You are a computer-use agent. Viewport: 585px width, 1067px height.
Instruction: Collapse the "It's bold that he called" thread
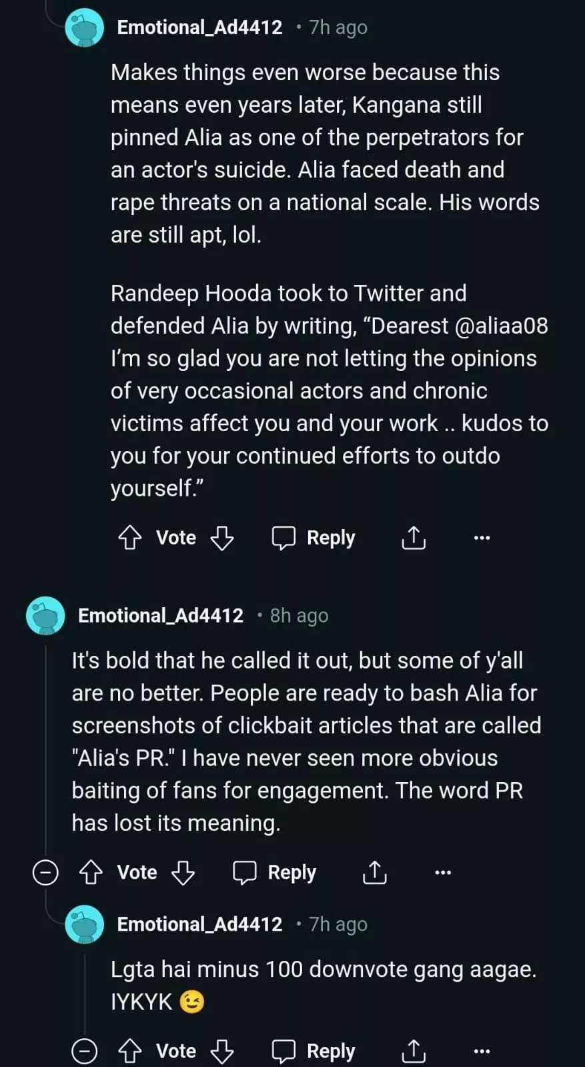(45, 872)
